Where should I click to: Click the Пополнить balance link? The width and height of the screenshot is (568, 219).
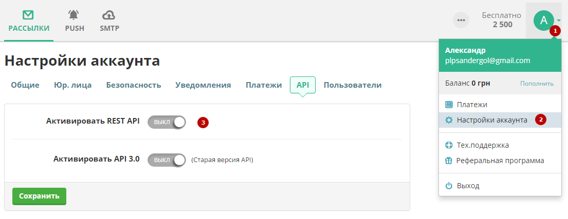537,83
